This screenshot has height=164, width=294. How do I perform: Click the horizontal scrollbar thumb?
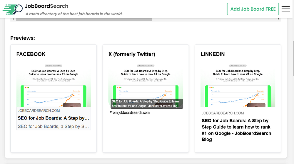pos(83,19)
